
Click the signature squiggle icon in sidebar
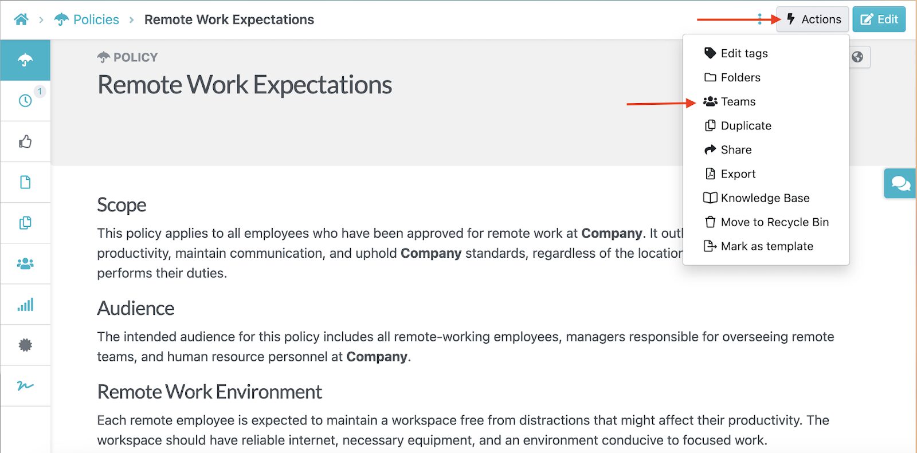[x=25, y=386]
